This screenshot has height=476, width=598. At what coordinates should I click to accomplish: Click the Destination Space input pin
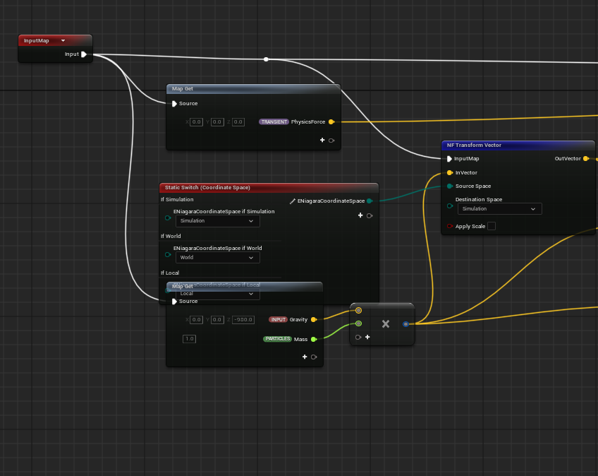(450, 206)
